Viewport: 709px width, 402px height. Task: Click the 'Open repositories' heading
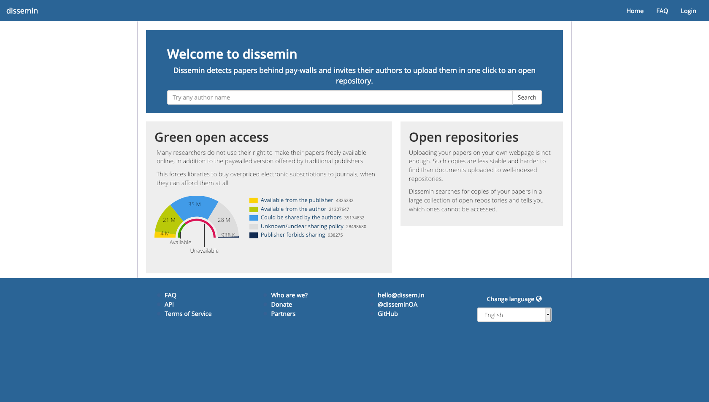tap(463, 137)
